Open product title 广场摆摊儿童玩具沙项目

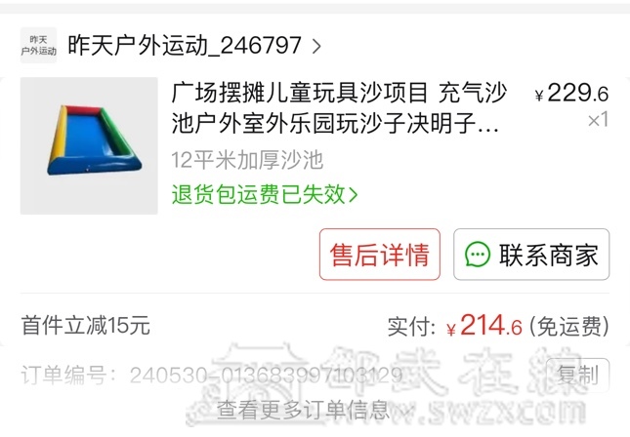click(x=339, y=108)
